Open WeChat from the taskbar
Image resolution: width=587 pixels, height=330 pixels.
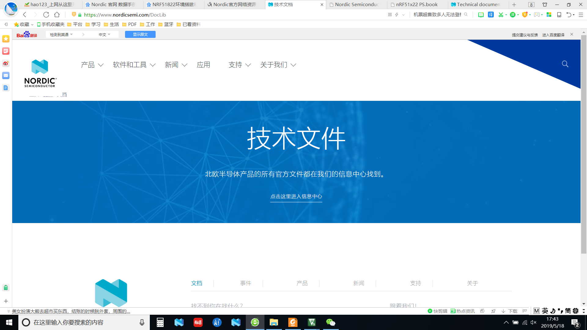[x=330, y=322]
